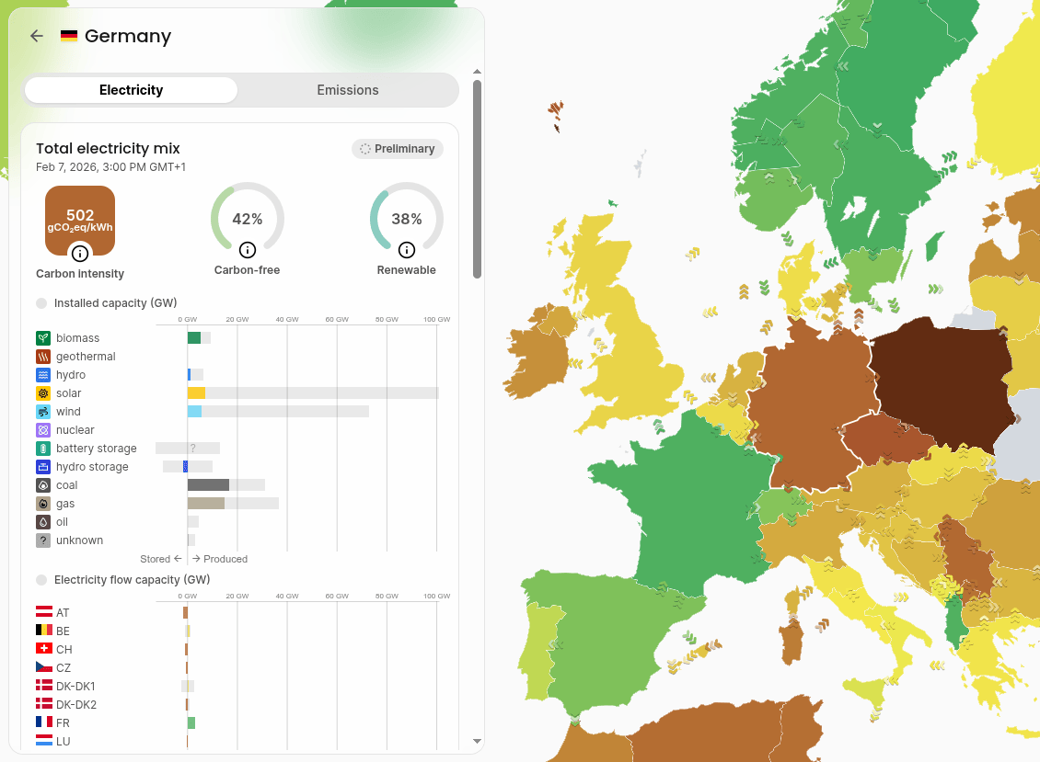The width and height of the screenshot is (1040, 762).
Task: Select the Electricity tab
Action: coord(131,90)
